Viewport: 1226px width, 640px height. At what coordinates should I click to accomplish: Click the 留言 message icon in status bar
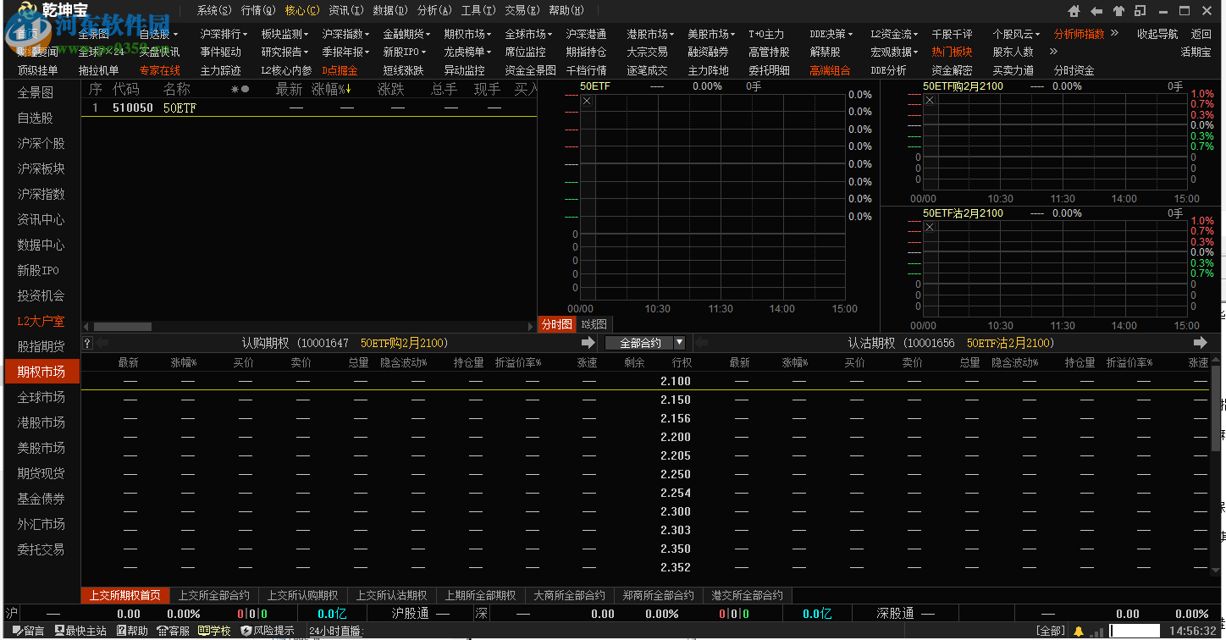pyautogui.click(x=19, y=630)
